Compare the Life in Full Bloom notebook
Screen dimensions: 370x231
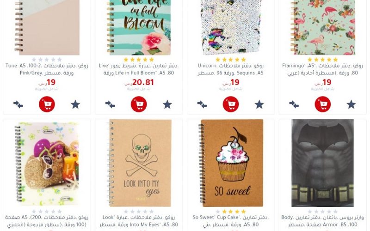tap(110, 104)
